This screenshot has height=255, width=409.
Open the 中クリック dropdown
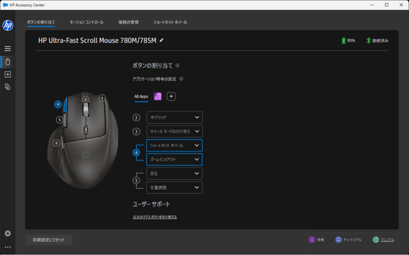(175, 118)
